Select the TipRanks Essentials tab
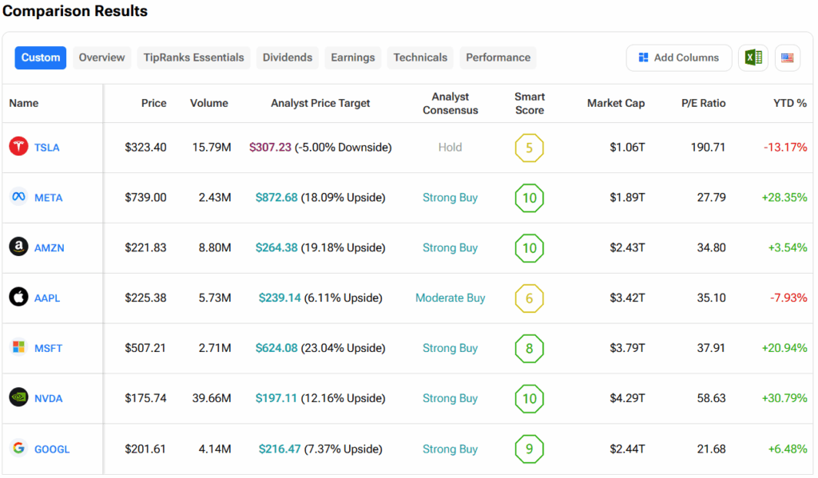Image resolution: width=818 pixels, height=478 pixels. pyautogui.click(x=193, y=57)
